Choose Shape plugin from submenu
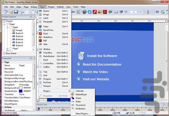169x116 pixels. [x=83, y=98]
